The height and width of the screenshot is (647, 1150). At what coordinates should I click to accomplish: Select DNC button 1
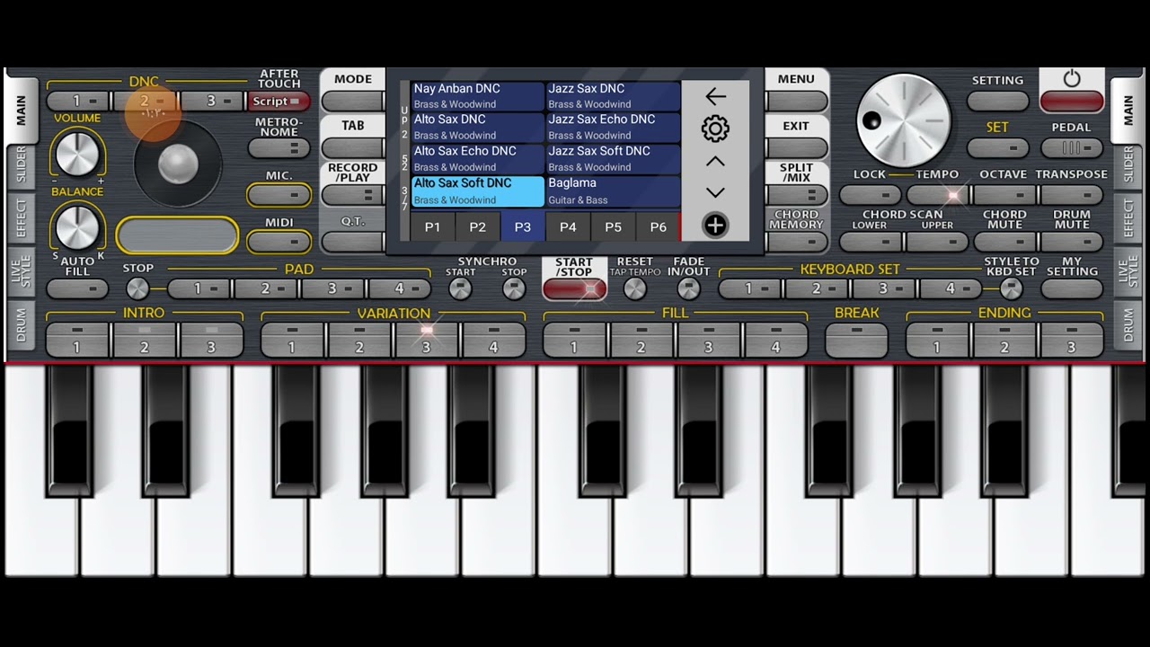(x=77, y=102)
